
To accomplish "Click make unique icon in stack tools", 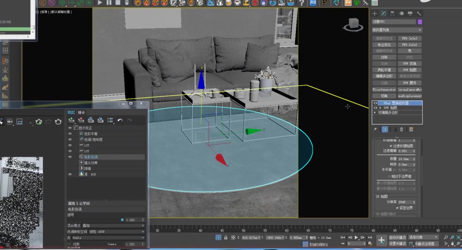I will 395,129.
